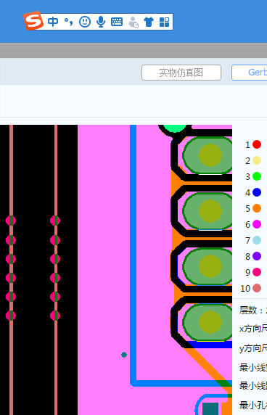Select layer 8 purple color swatch
This screenshot has width=267, height=415.
click(257, 256)
